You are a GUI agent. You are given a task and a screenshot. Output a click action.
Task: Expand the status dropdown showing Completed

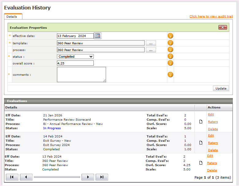tap(75, 57)
